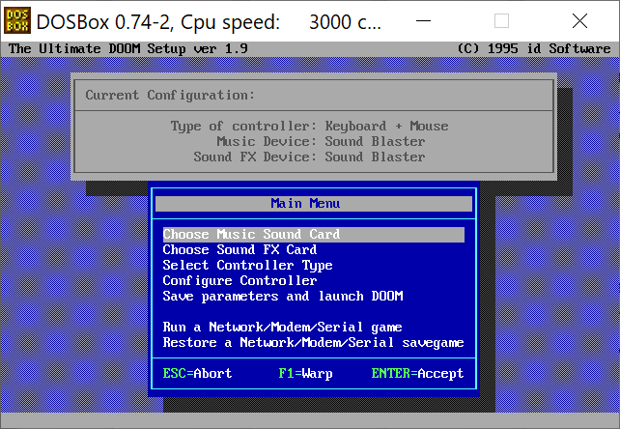Click the ESC=Abort hint

click(x=197, y=373)
